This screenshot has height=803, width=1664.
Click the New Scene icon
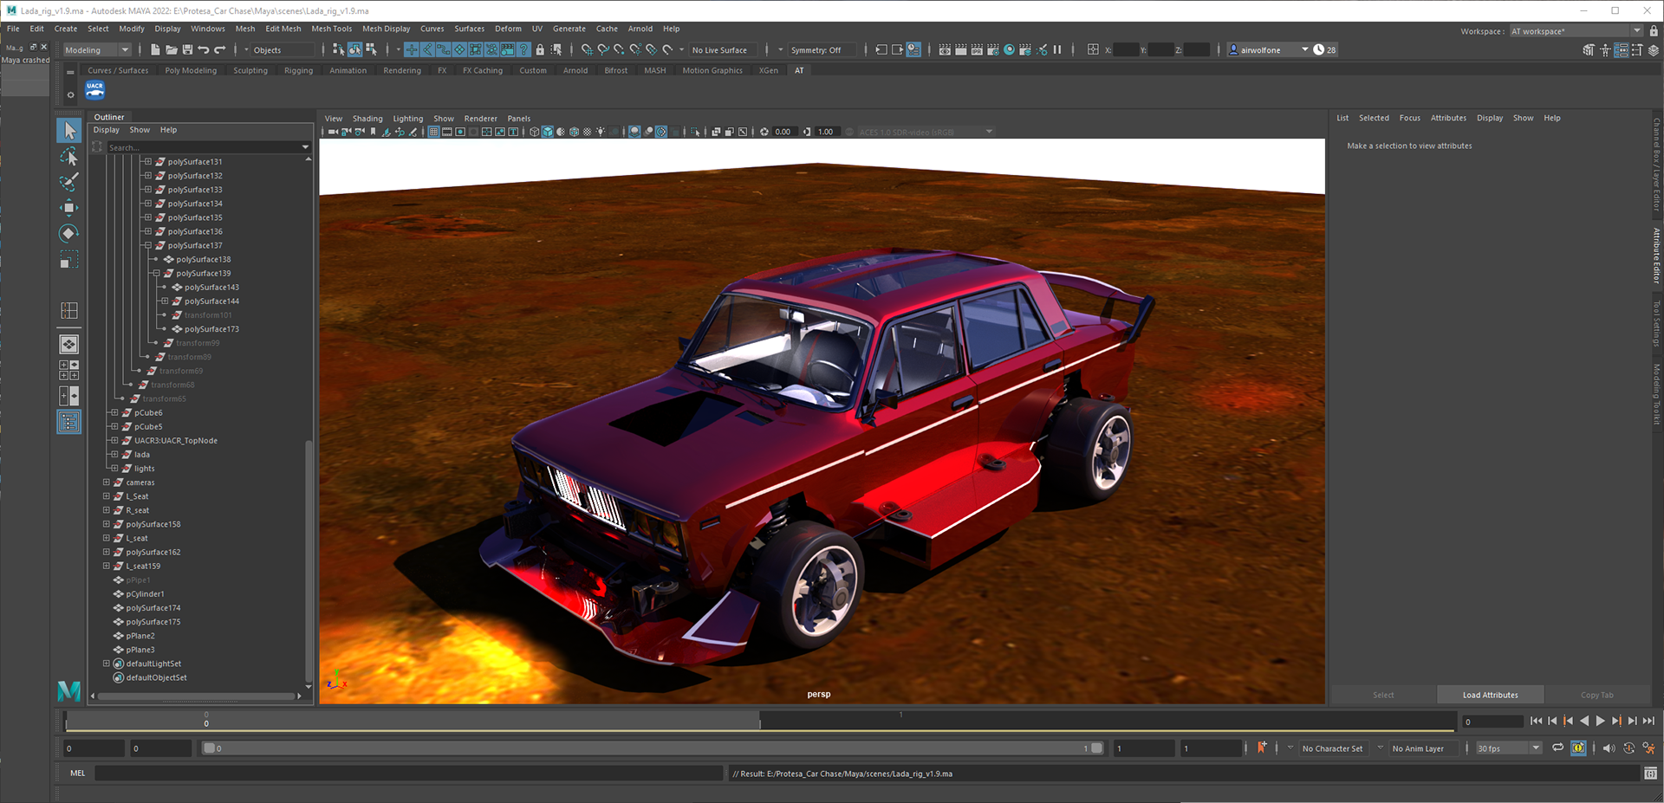155,50
